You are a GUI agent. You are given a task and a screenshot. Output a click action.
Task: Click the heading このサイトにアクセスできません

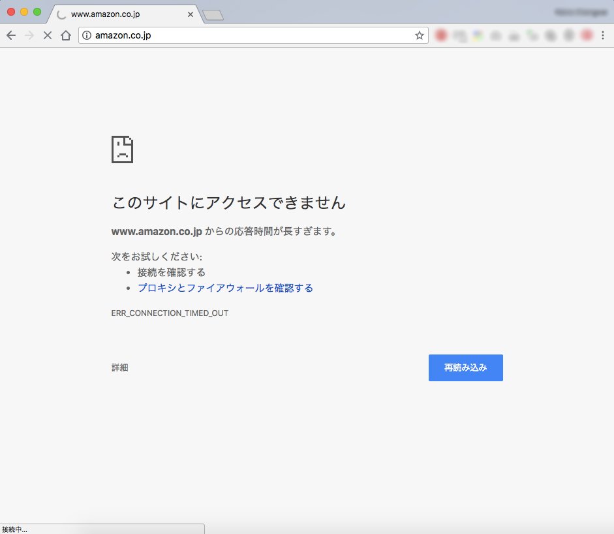(x=228, y=202)
